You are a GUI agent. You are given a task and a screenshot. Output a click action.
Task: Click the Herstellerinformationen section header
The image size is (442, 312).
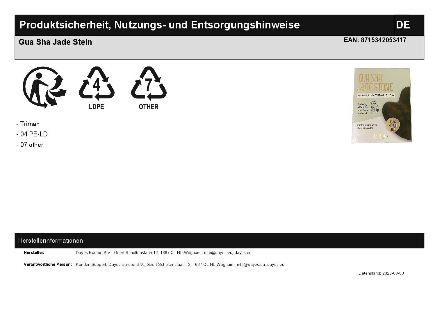point(219,241)
